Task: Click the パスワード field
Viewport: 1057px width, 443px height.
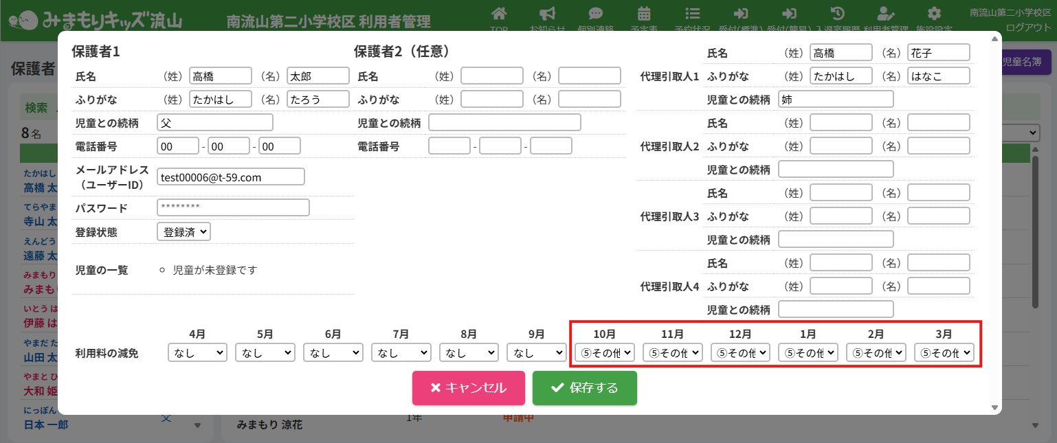Action: click(x=233, y=207)
